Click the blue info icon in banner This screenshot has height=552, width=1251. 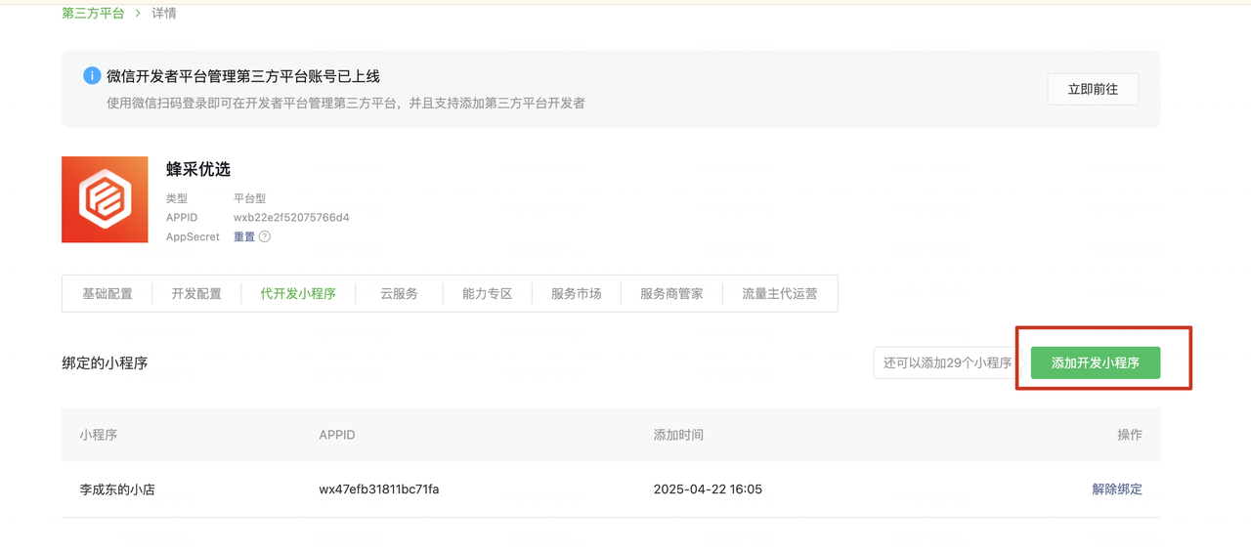[92, 76]
